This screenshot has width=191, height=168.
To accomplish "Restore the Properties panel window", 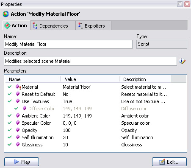I will [180, 4].
